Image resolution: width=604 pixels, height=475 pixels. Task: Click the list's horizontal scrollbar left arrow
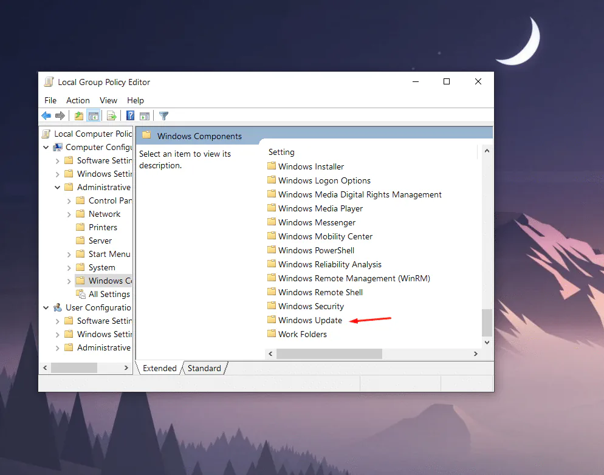pyautogui.click(x=270, y=354)
